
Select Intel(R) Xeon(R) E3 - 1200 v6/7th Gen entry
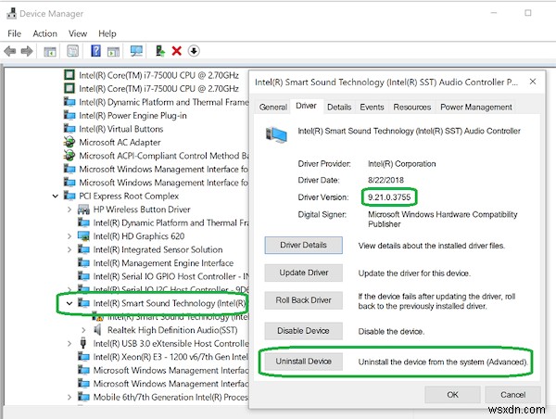pos(171,357)
